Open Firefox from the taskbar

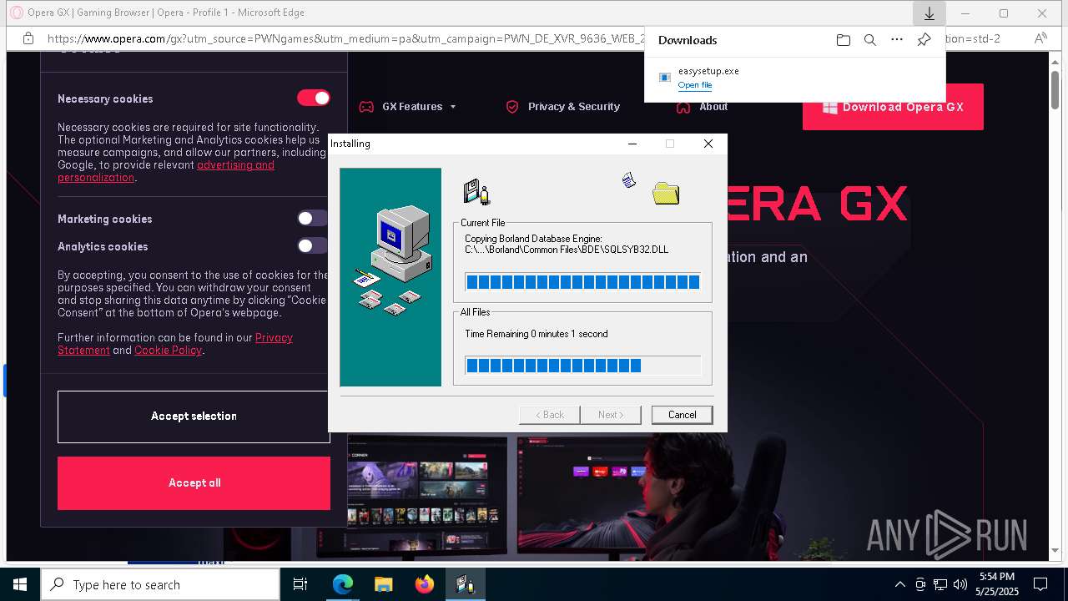click(424, 584)
